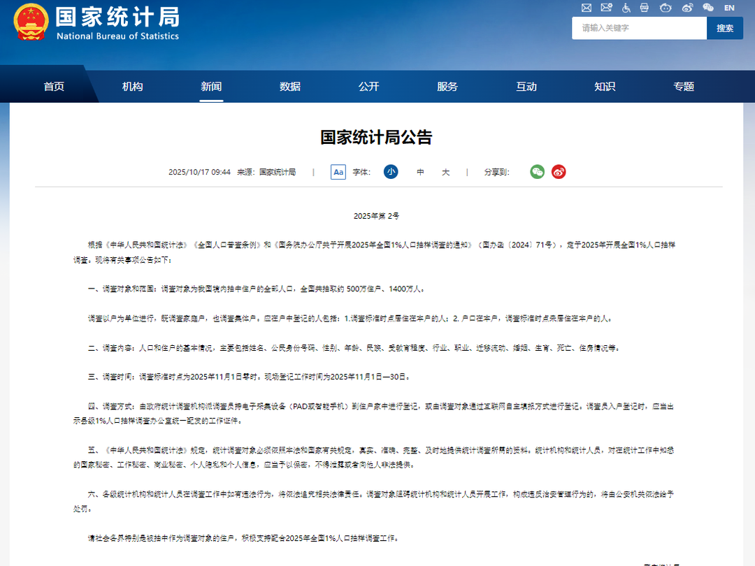Image resolution: width=755 pixels, height=566 pixels.
Task: Expand the 服务 navigation menu
Action: pyautogui.click(x=447, y=87)
